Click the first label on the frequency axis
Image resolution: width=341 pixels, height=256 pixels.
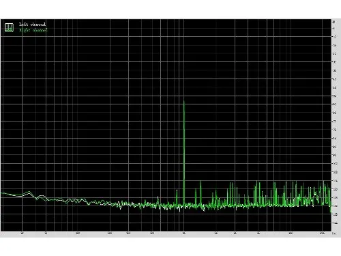(x=22, y=233)
